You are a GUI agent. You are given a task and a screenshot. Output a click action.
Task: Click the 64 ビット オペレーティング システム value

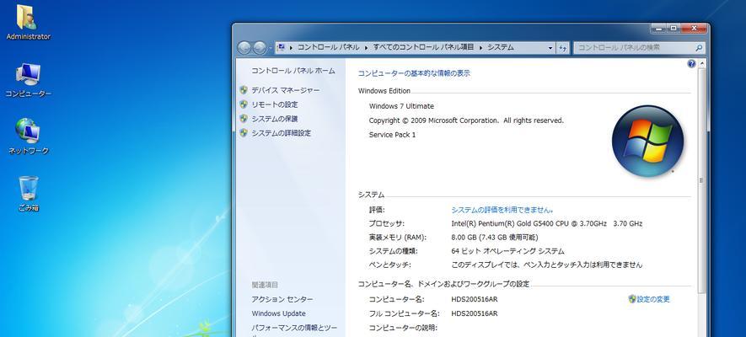pos(507,251)
